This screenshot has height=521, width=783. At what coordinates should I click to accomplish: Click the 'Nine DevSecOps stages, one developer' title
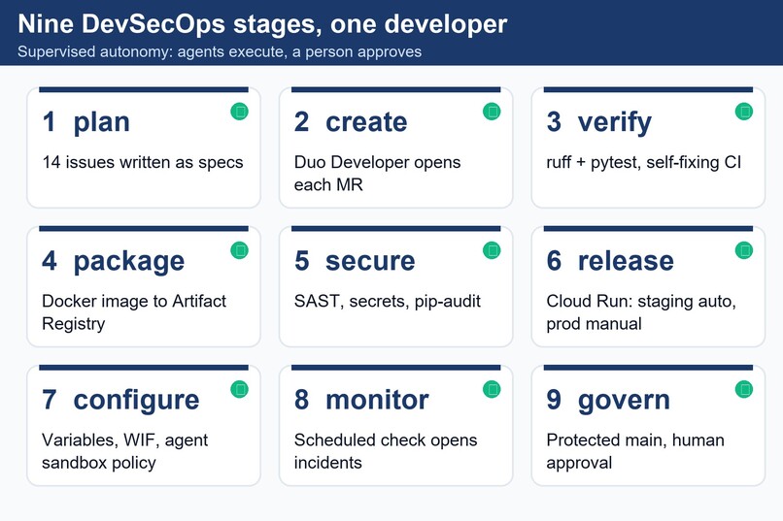click(262, 24)
